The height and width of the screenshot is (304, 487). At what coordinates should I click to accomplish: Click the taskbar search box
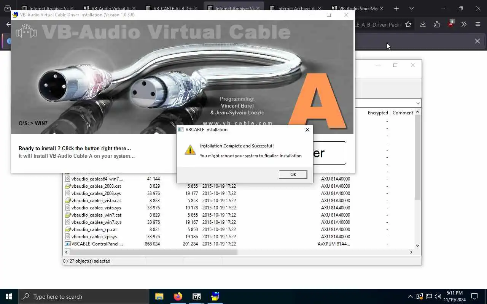tap(84, 296)
